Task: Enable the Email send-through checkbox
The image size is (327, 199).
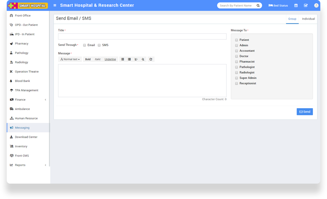Action: click(84, 45)
